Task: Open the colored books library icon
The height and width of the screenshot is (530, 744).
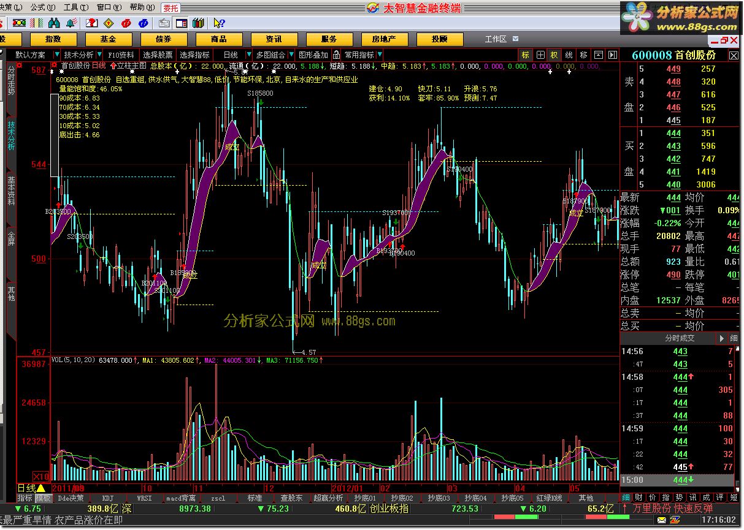Action: [198, 23]
